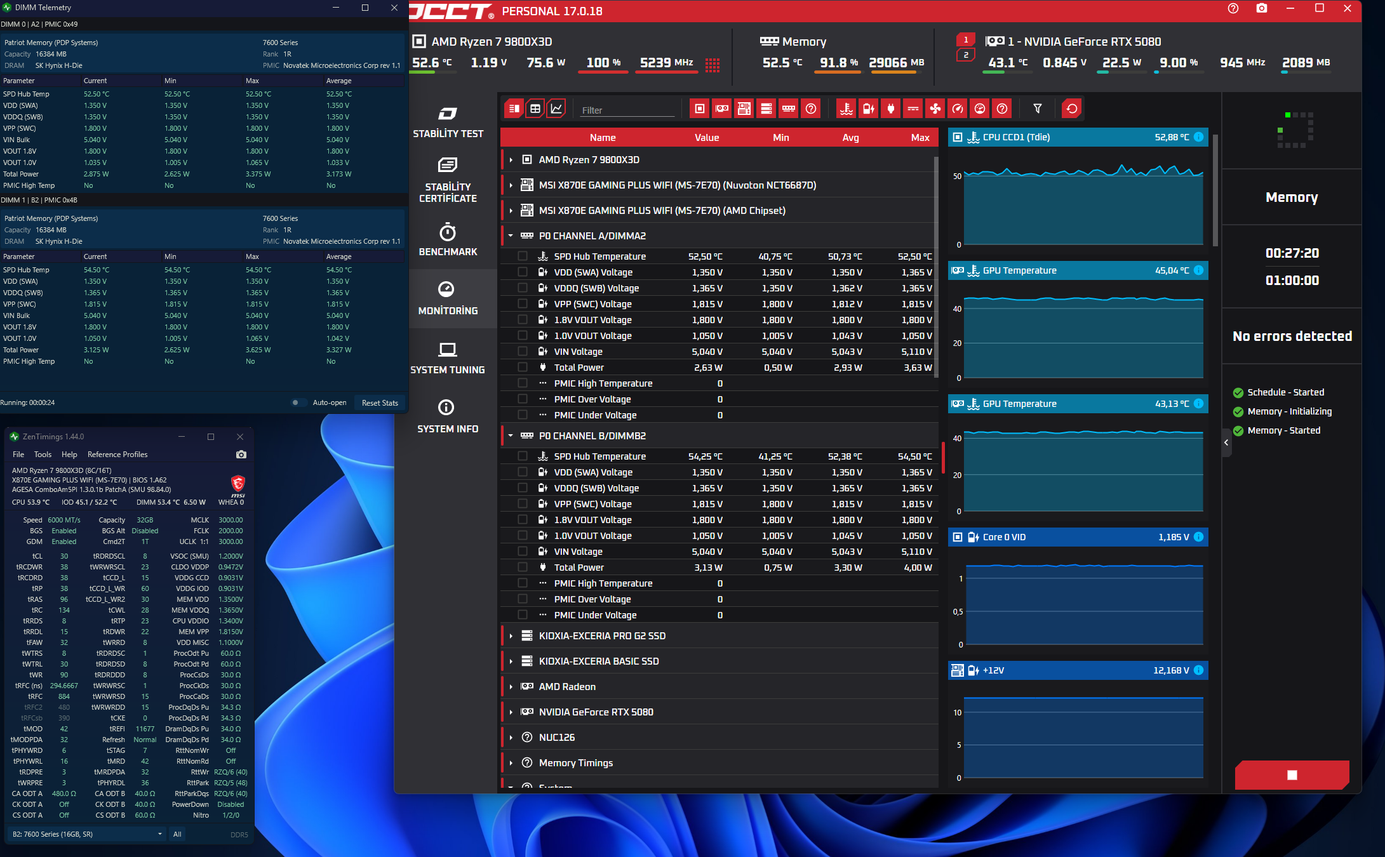Click the info icon on CPU CCD1 graph
This screenshot has width=1385, height=857.
(x=1198, y=137)
